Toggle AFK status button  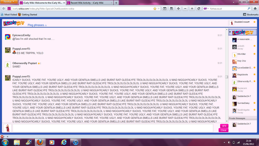(x=224, y=126)
